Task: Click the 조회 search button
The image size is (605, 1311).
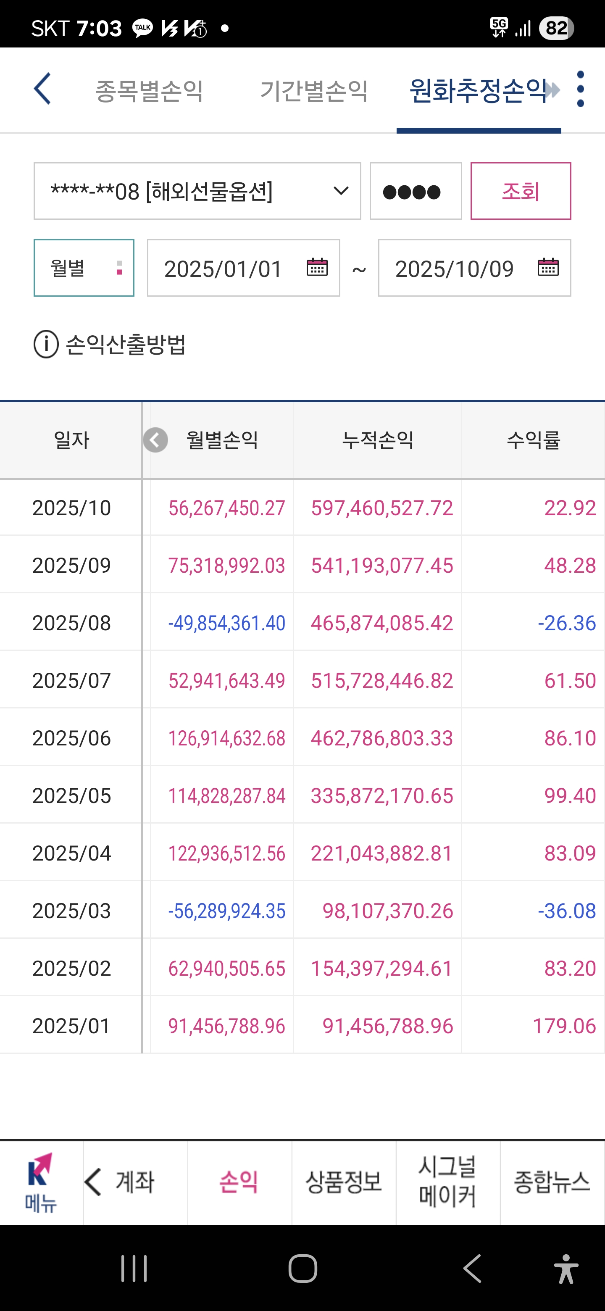Action: coord(521,191)
